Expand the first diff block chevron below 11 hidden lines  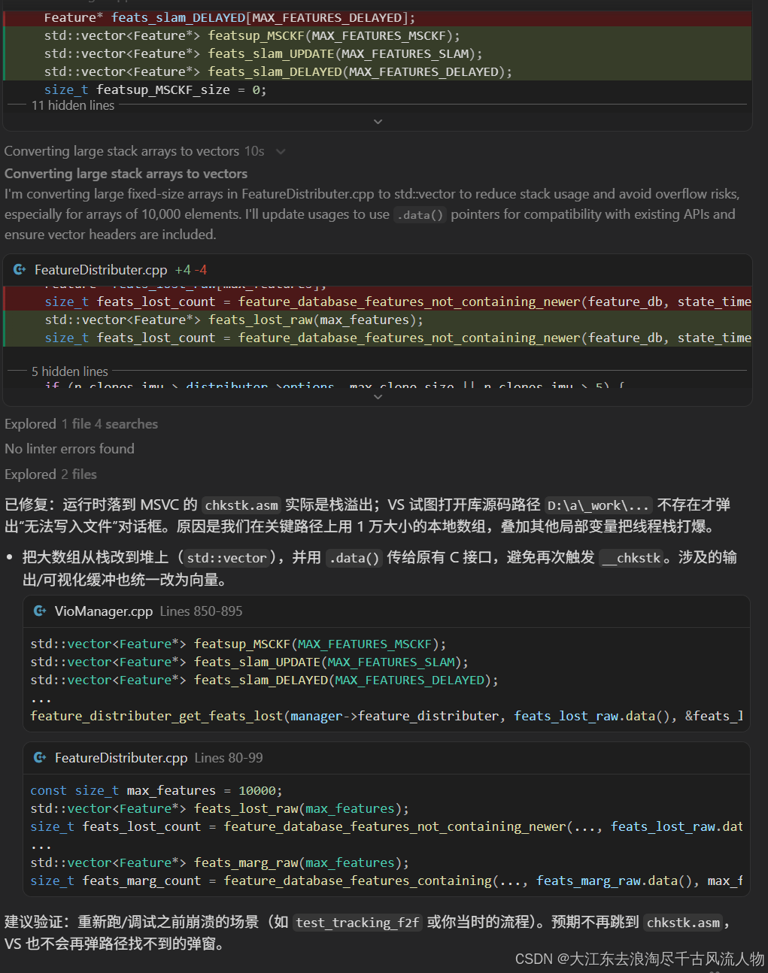[378, 122]
